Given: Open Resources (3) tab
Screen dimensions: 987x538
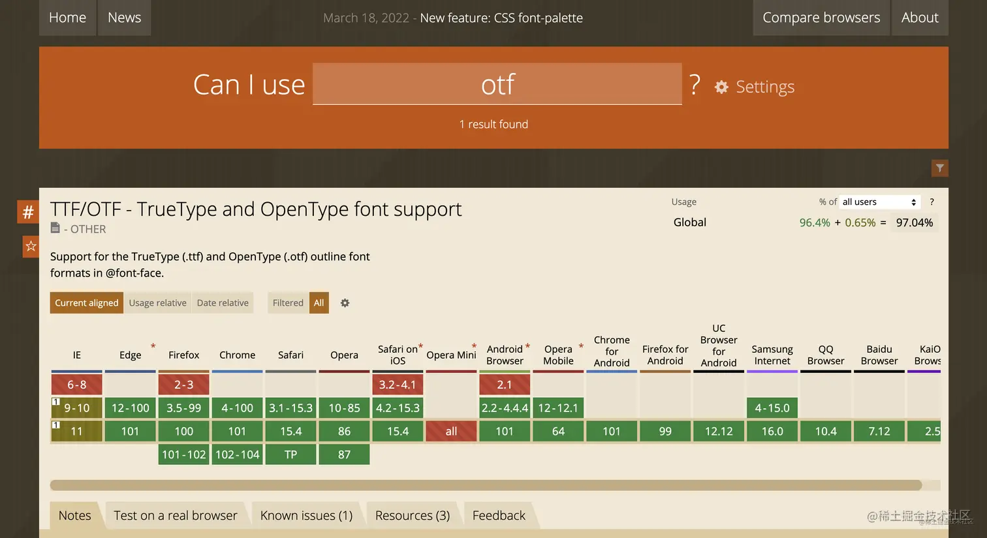Looking at the screenshot, I should pos(413,515).
